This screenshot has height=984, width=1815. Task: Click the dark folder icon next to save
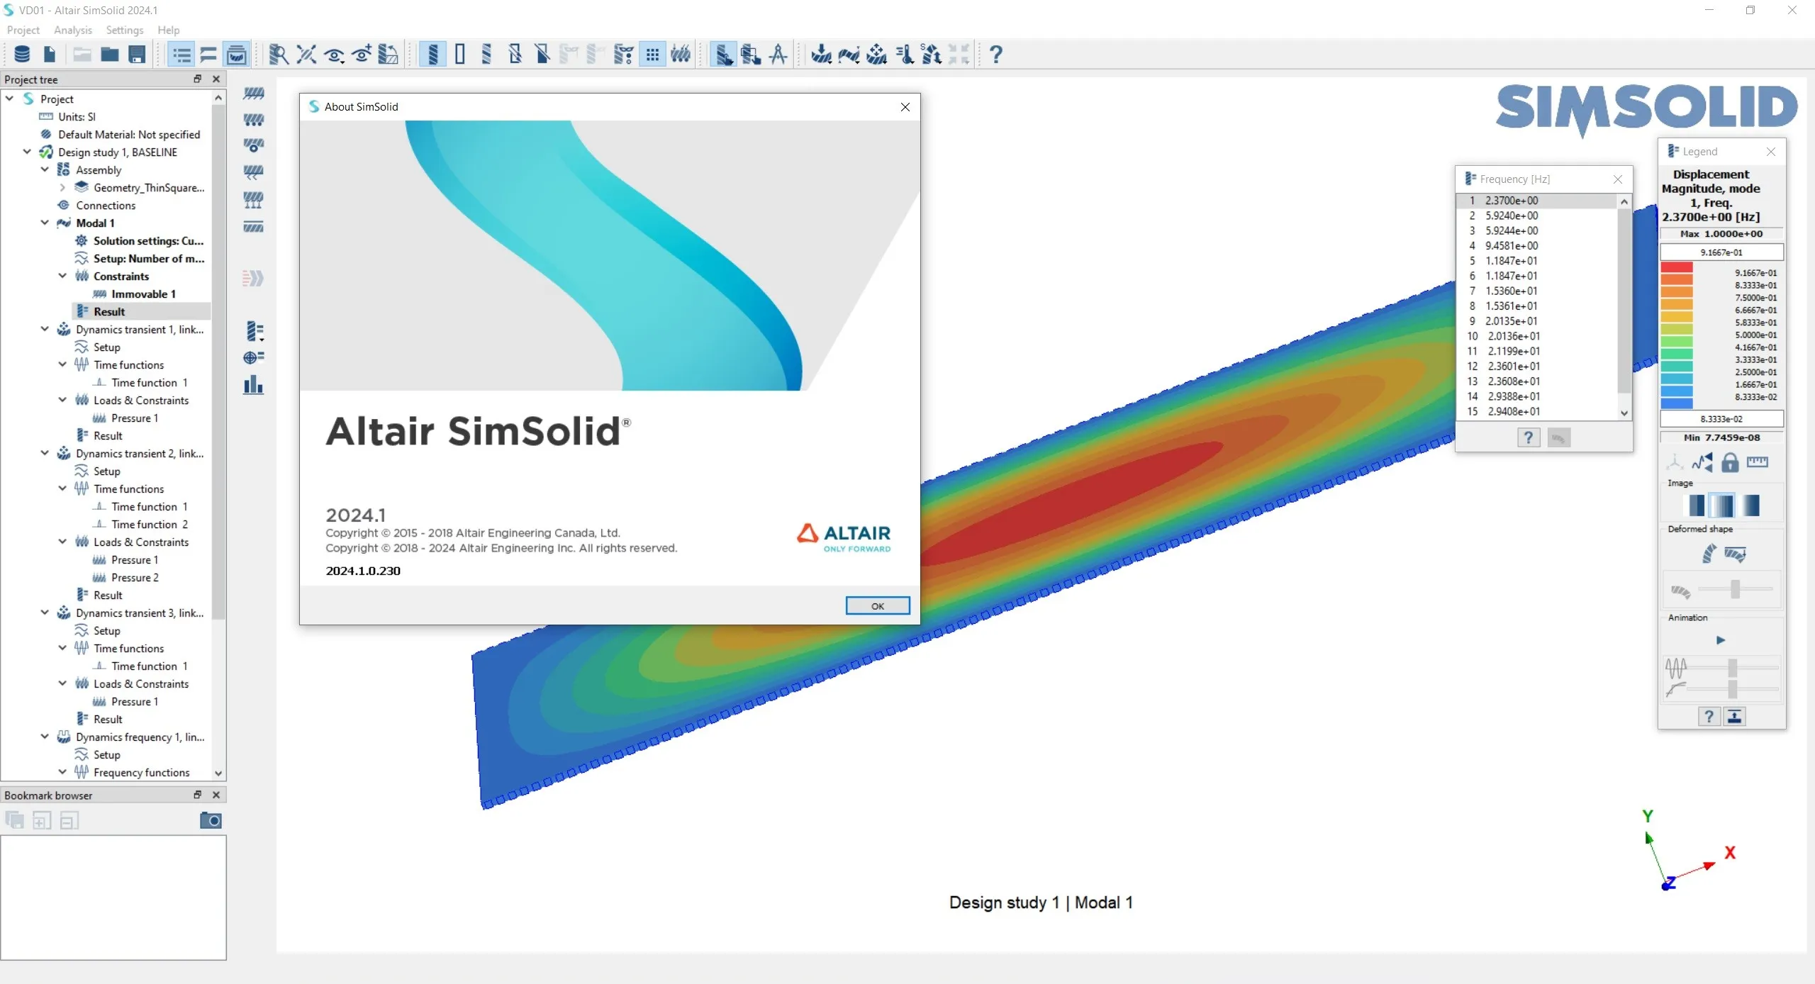109,55
